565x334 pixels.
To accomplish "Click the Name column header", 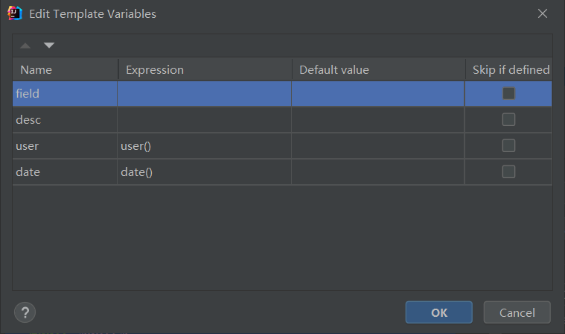I will [x=65, y=70].
